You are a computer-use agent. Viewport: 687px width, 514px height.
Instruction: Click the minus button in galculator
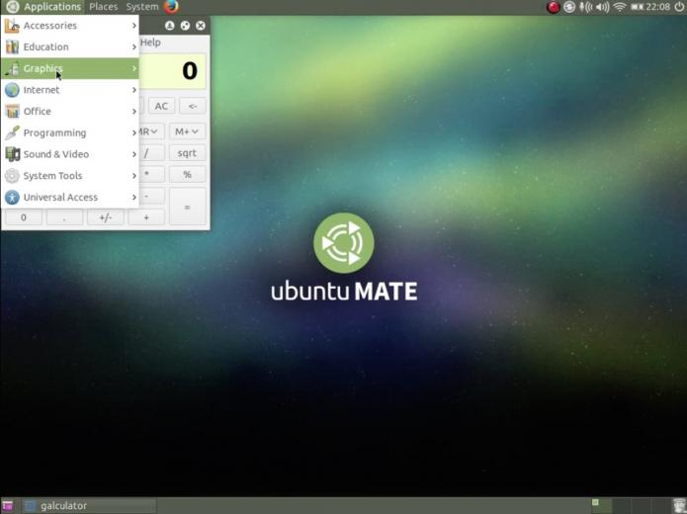click(x=149, y=196)
